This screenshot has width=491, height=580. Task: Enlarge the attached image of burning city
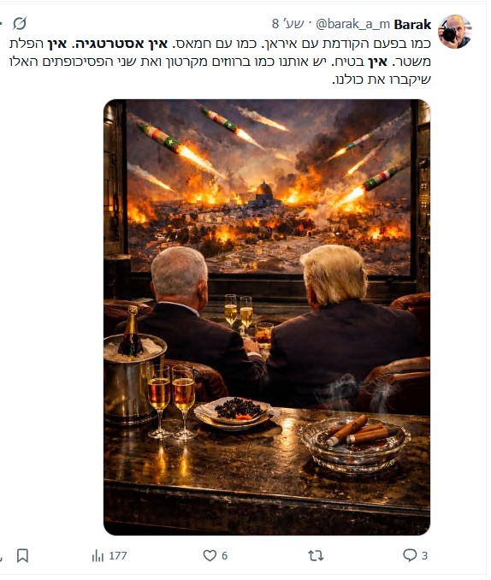[267, 317]
